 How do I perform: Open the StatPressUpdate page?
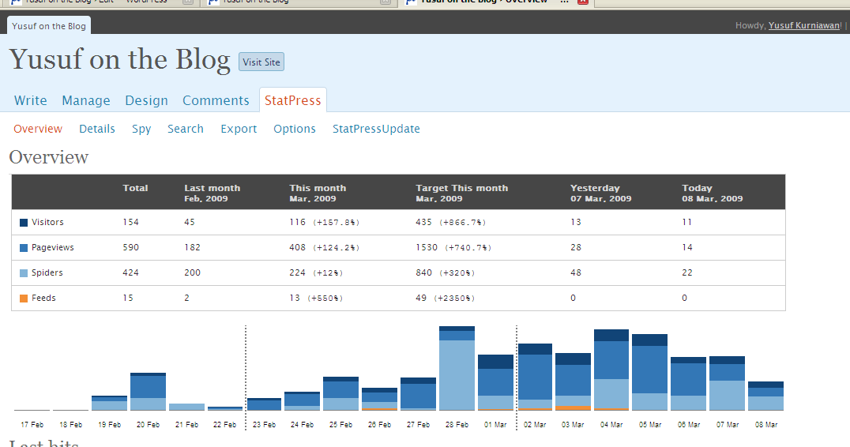point(376,129)
